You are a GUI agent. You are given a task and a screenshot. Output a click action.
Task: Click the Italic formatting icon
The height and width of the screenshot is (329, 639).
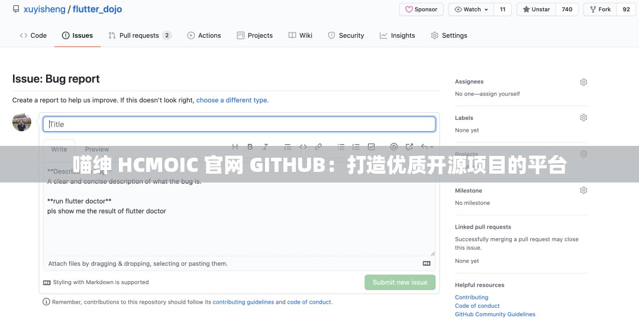265,147
